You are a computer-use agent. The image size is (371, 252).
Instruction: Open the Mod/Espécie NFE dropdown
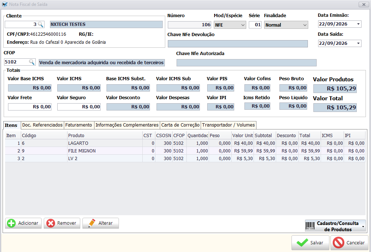tap(243, 25)
